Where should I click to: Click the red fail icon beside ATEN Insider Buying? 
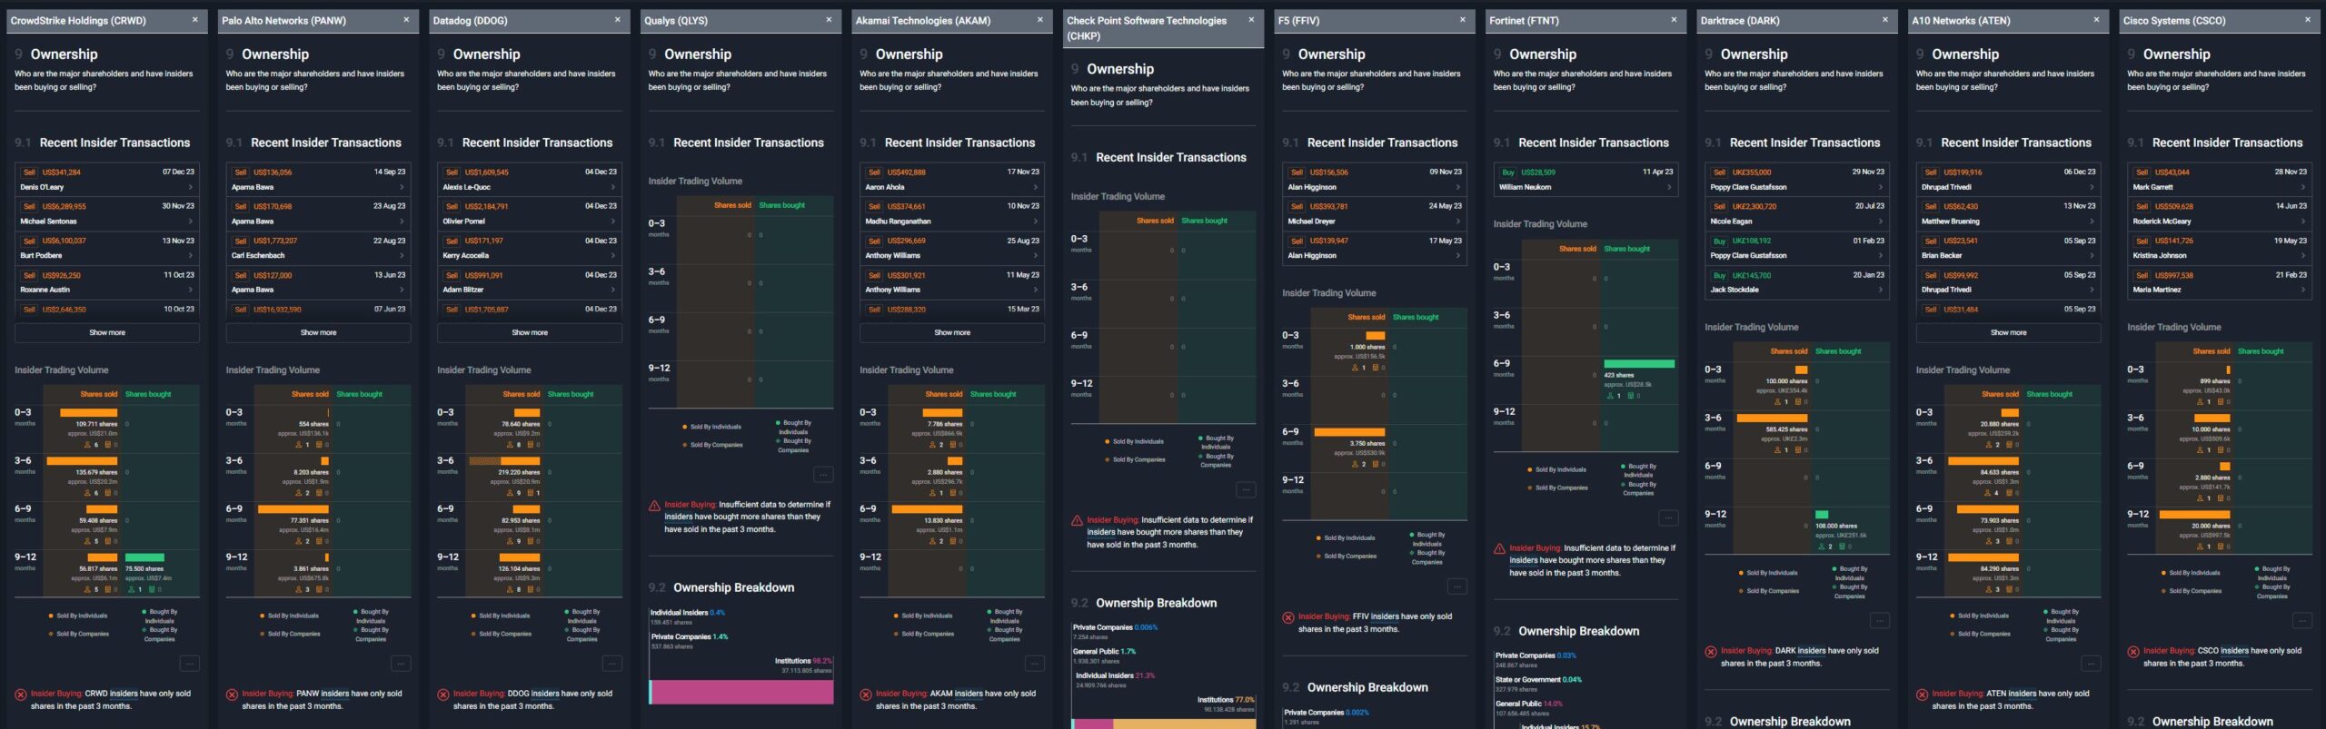(x=1922, y=695)
